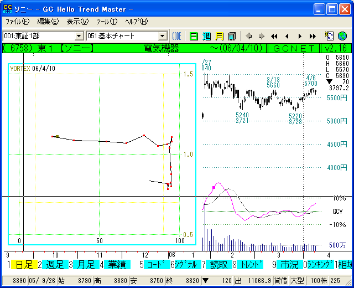Screen dimensions: 354x288
Task: Click the 電気機器 sector label
Action: pos(162,48)
